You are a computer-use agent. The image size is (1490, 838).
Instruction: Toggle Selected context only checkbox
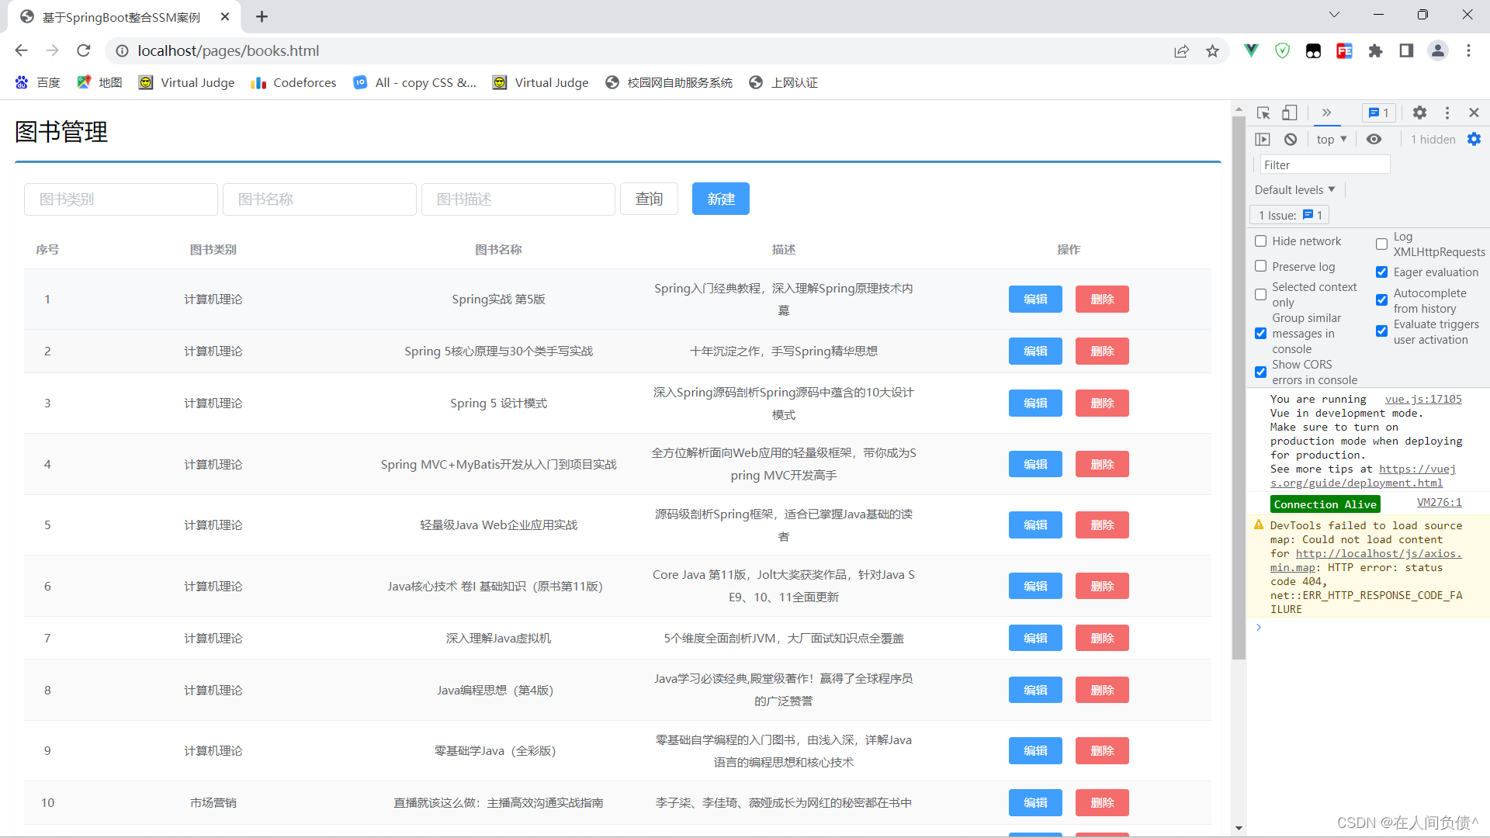pyautogui.click(x=1260, y=295)
